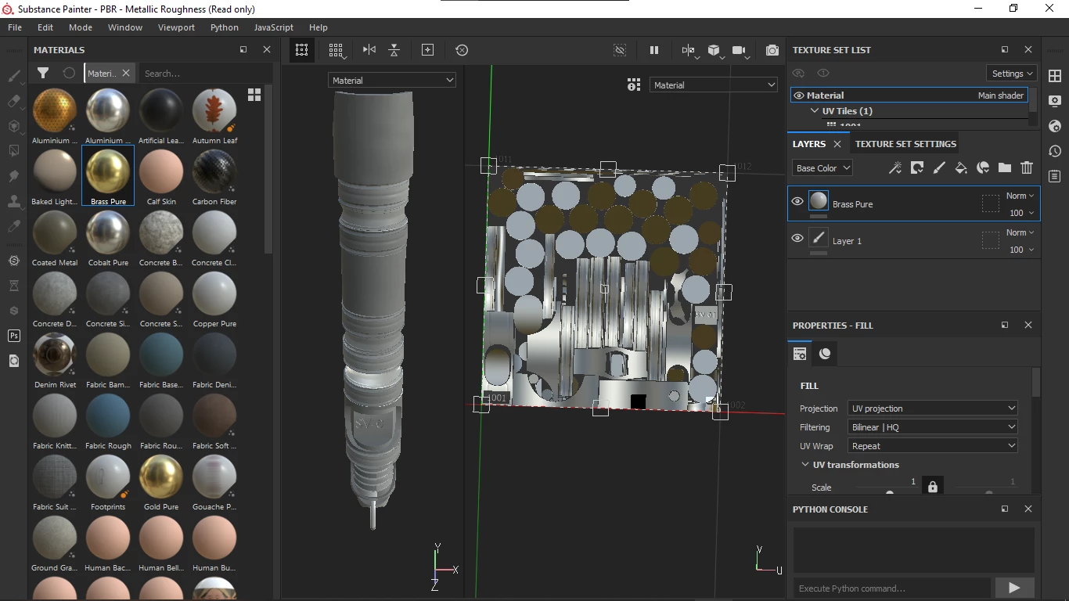Image resolution: width=1069 pixels, height=601 pixels.
Task: Open the History panel clock icon
Action: (1055, 151)
